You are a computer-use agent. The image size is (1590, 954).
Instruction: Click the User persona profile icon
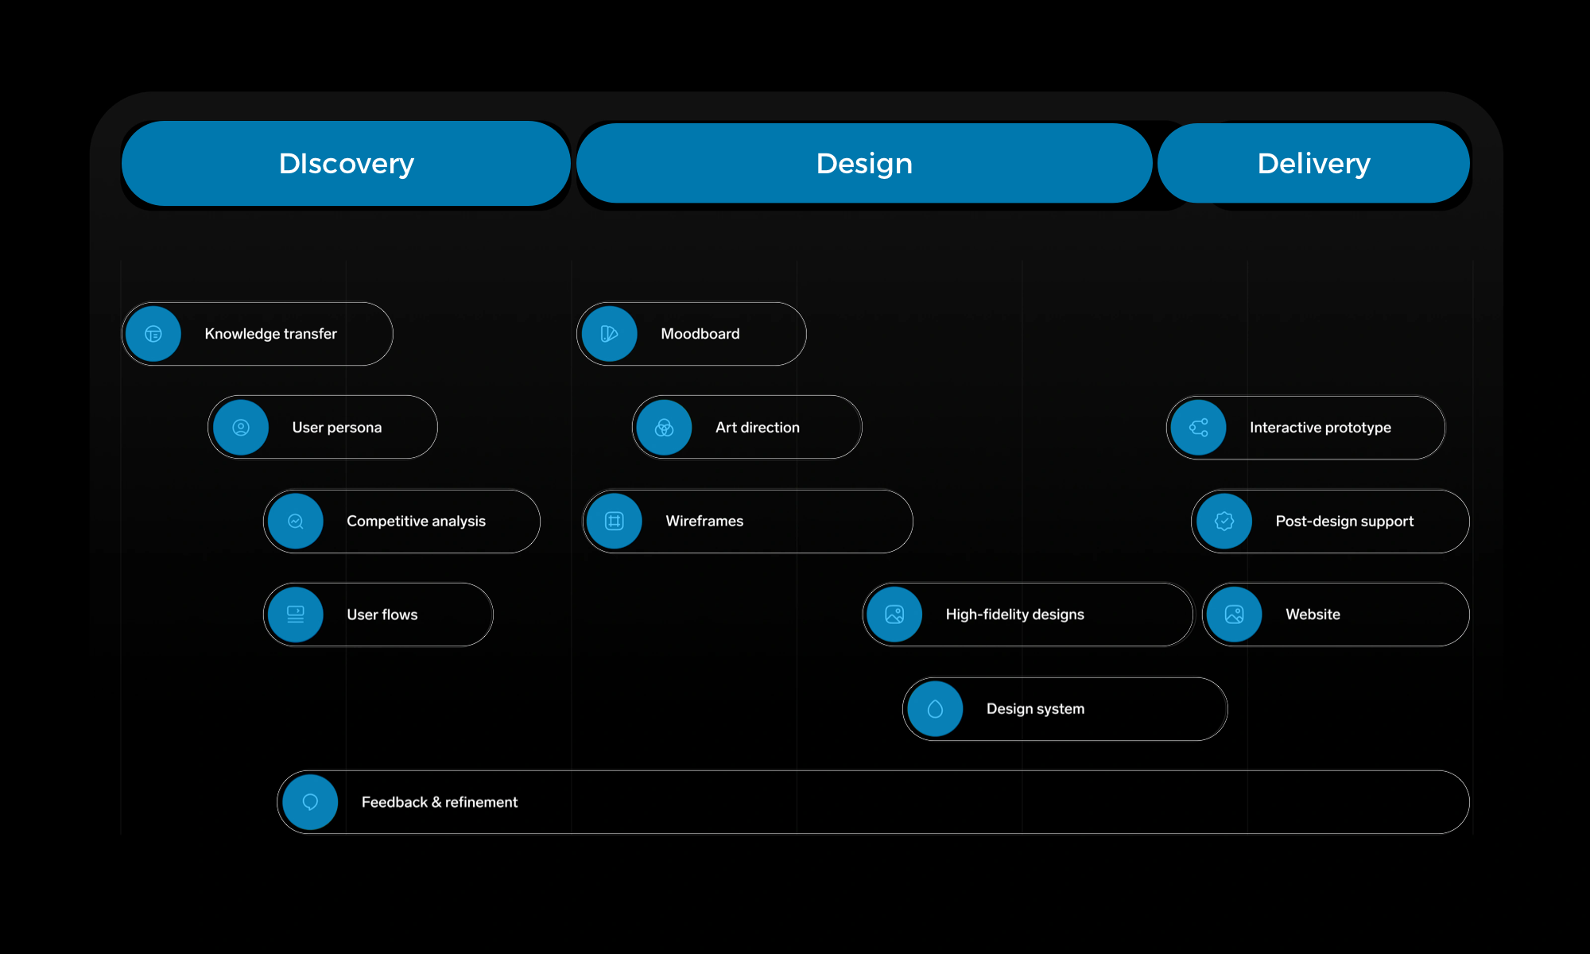241,428
